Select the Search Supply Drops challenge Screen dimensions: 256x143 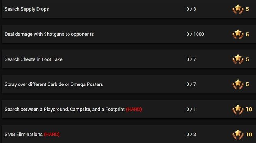coord(27,9)
